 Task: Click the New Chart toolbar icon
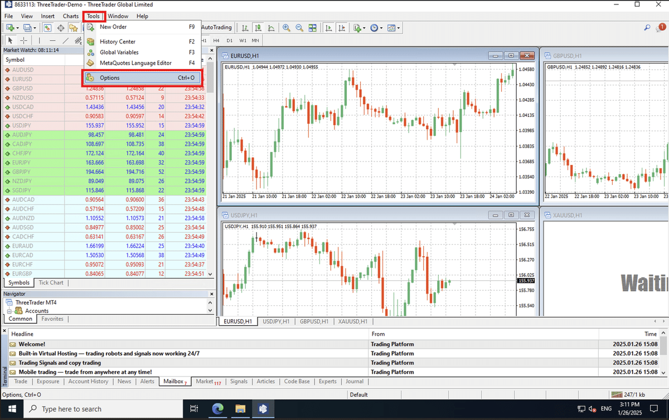tap(10, 27)
